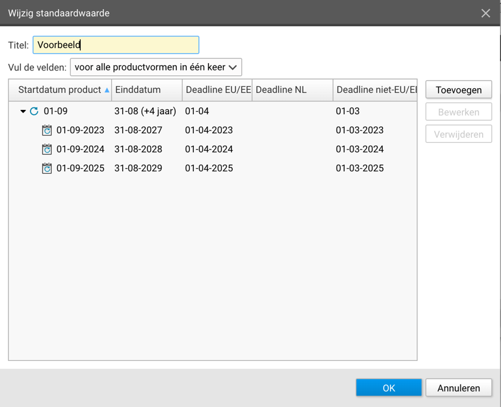Click the recurring refresh icon beside 01-09
501x407 pixels.
point(34,111)
